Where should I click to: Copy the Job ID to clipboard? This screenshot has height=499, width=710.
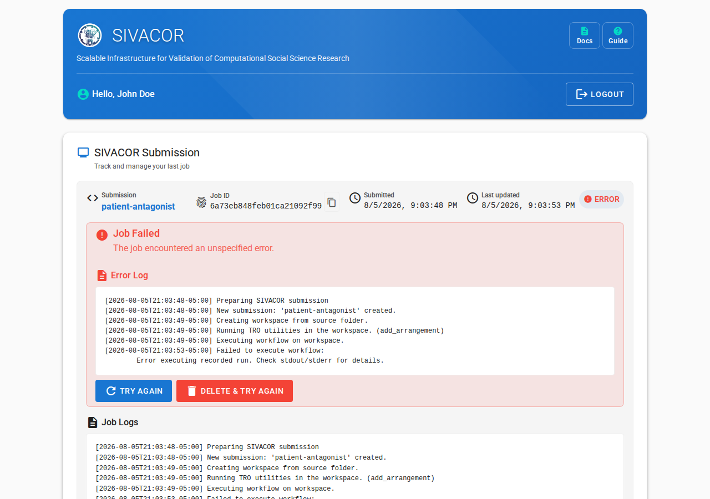332,202
